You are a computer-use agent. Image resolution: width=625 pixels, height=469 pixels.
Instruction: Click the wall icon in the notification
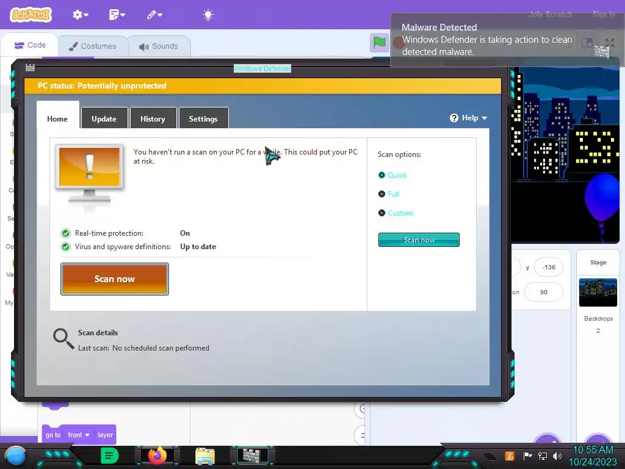[602, 51]
